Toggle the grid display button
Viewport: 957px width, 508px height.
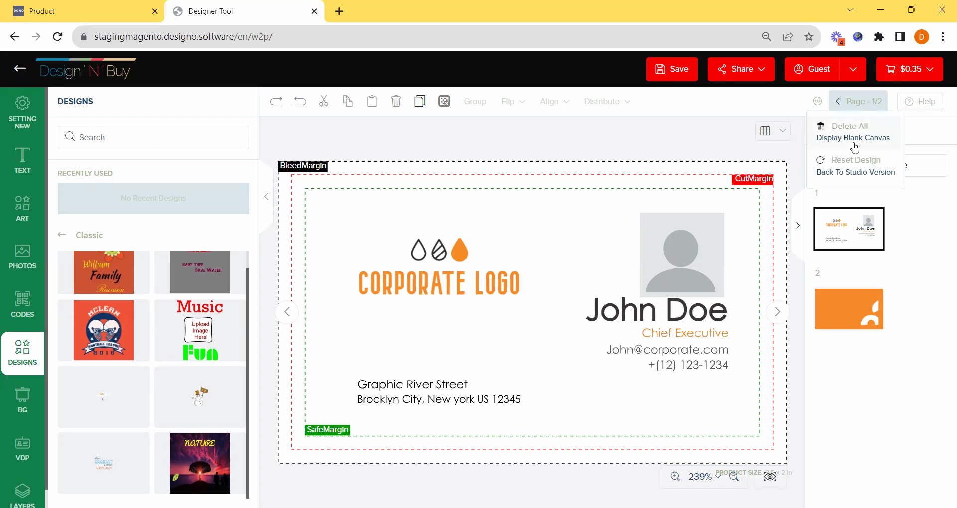point(765,130)
